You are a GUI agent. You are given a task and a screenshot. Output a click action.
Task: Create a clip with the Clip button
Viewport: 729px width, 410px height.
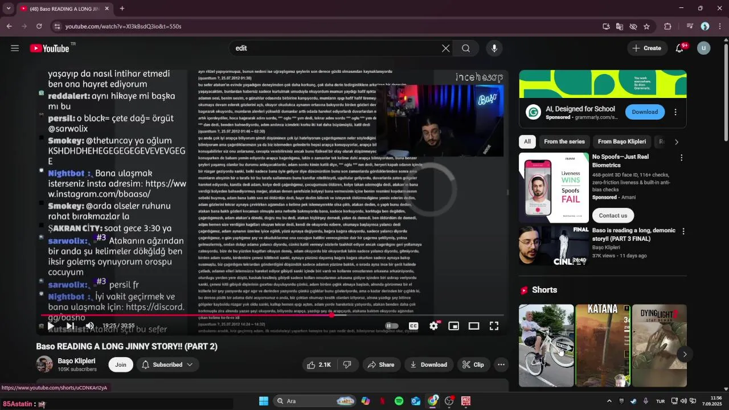pyautogui.click(x=473, y=364)
